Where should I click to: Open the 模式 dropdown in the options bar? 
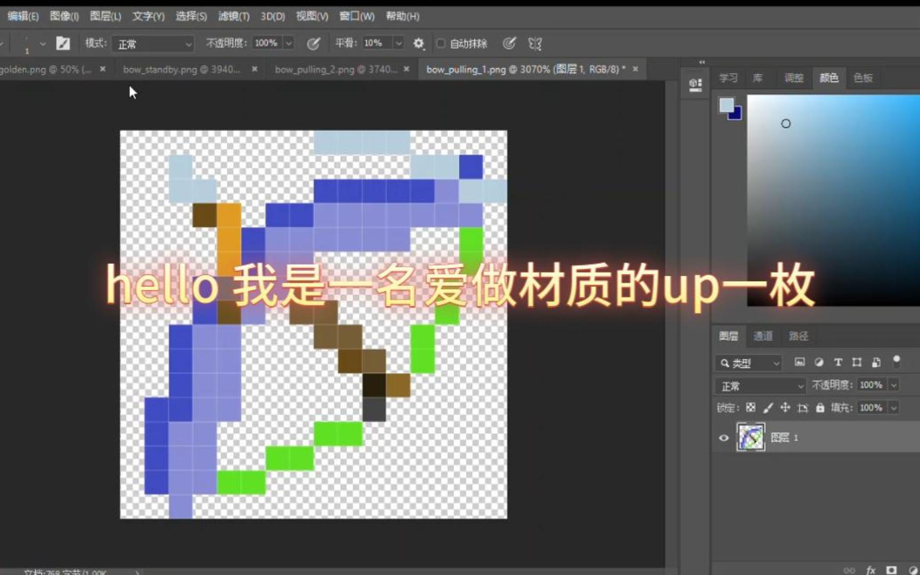coord(153,44)
